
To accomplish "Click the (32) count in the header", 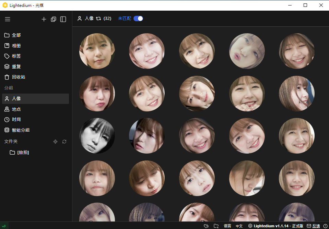I will coord(107,19).
